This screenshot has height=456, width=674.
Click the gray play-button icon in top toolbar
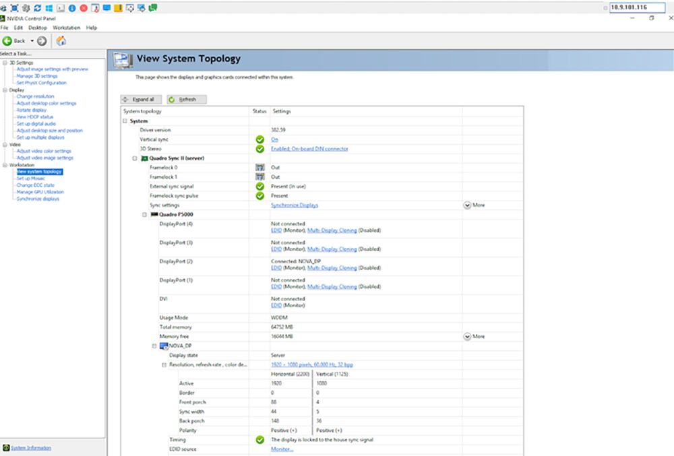click(61, 7)
